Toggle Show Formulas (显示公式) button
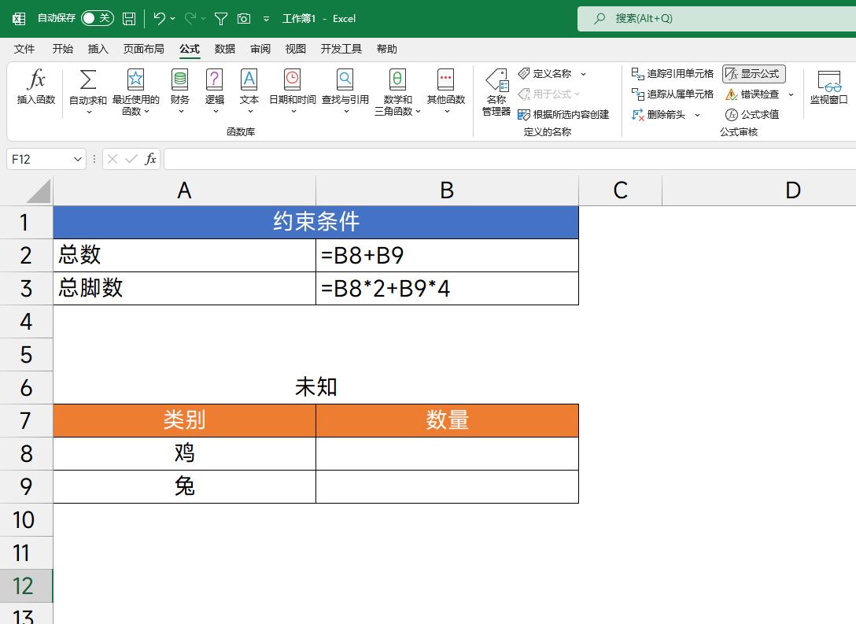This screenshot has width=856, height=624. point(754,74)
